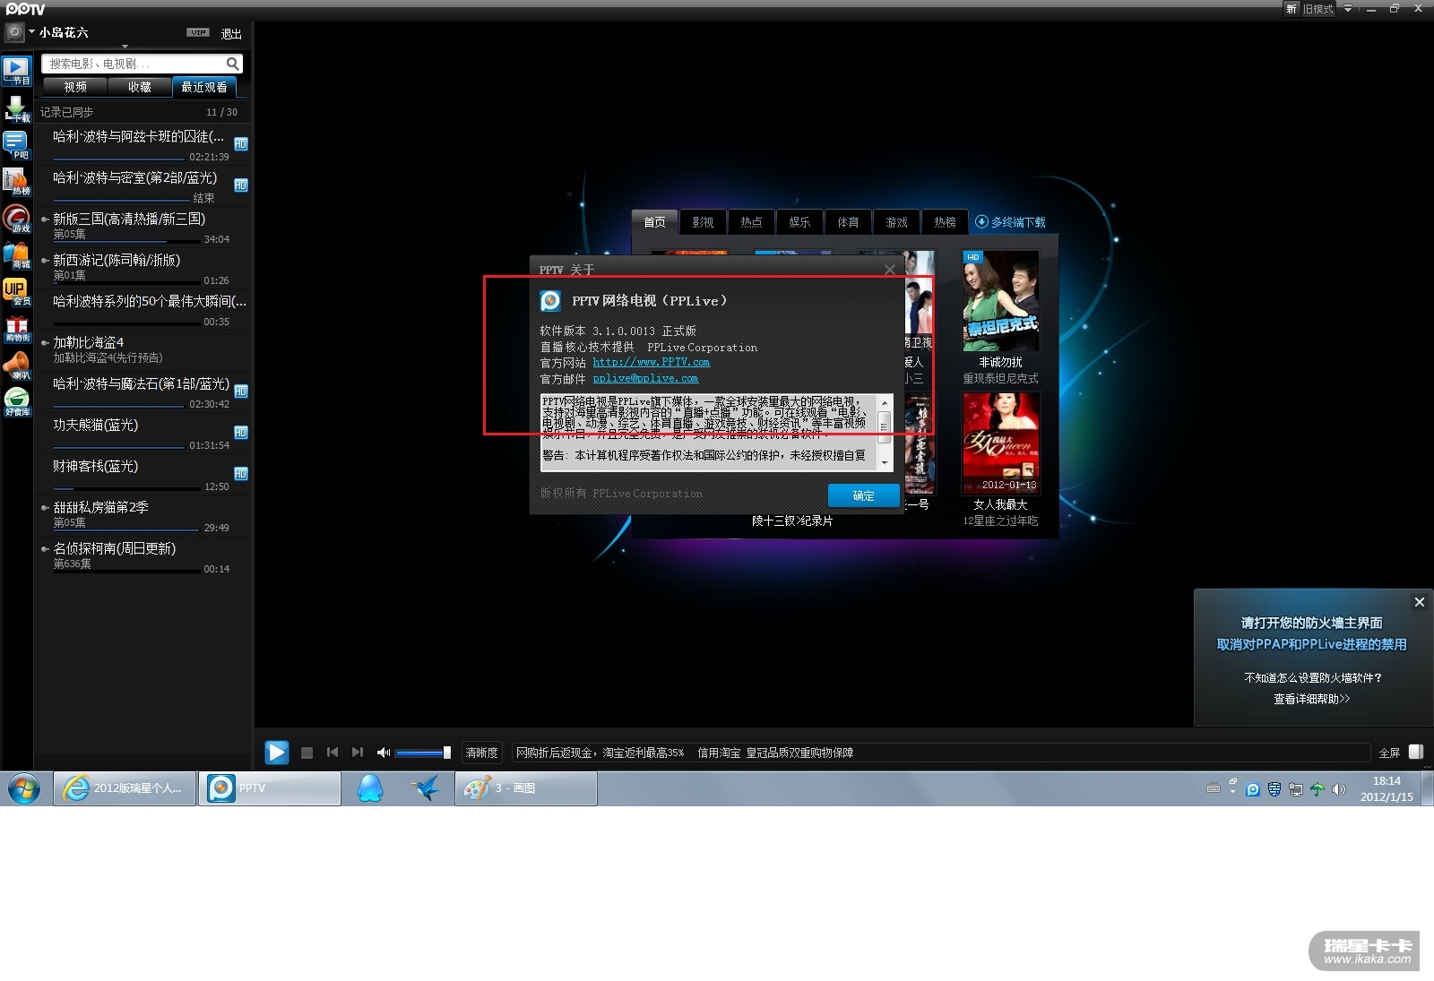This screenshot has height=981, width=1434.
Task: Open the username 小岛花六 dropdown arrow
Action: pos(31,31)
